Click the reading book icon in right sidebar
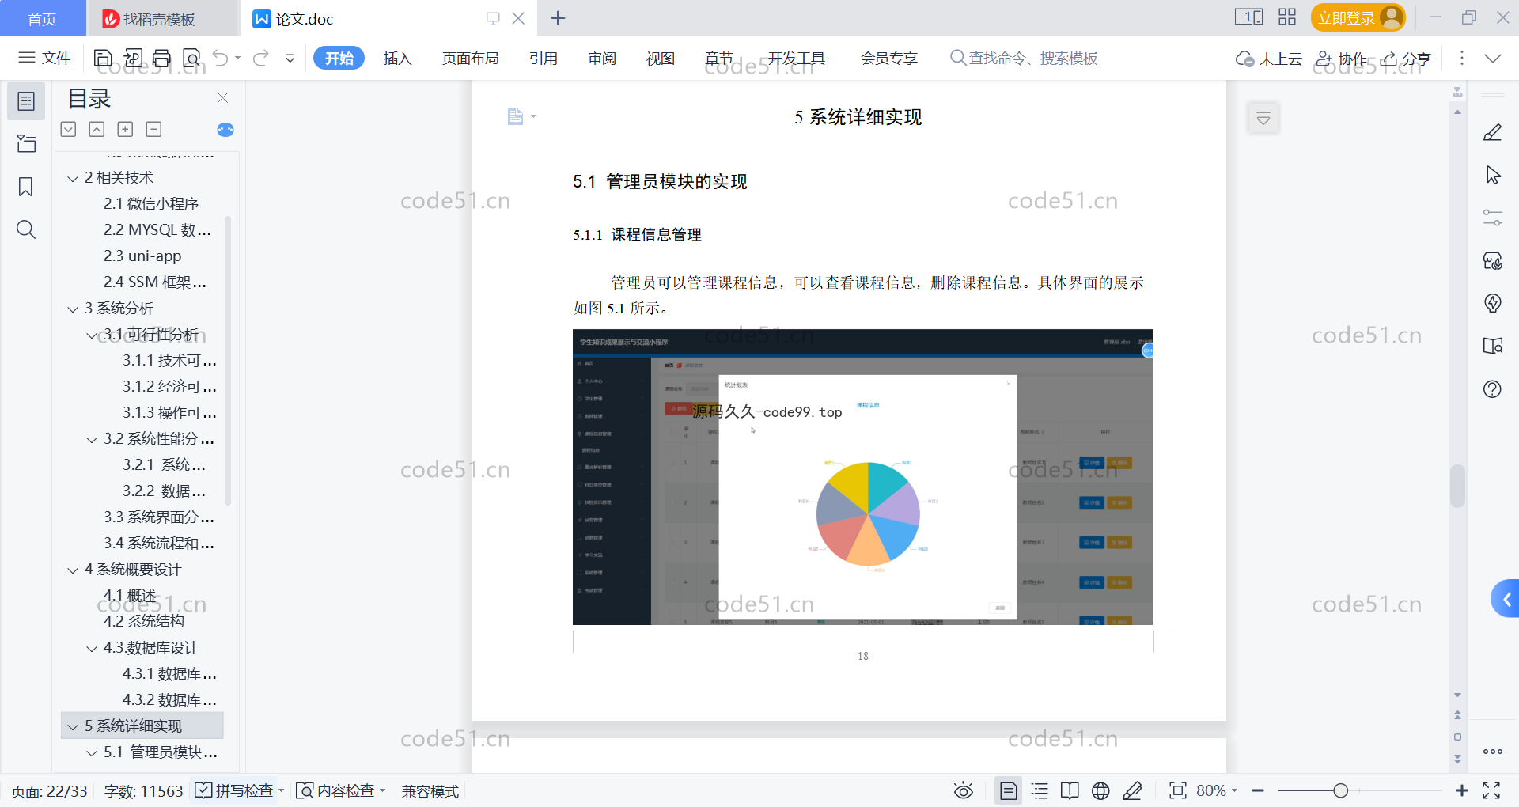Image resolution: width=1519 pixels, height=807 pixels. (x=1493, y=346)
